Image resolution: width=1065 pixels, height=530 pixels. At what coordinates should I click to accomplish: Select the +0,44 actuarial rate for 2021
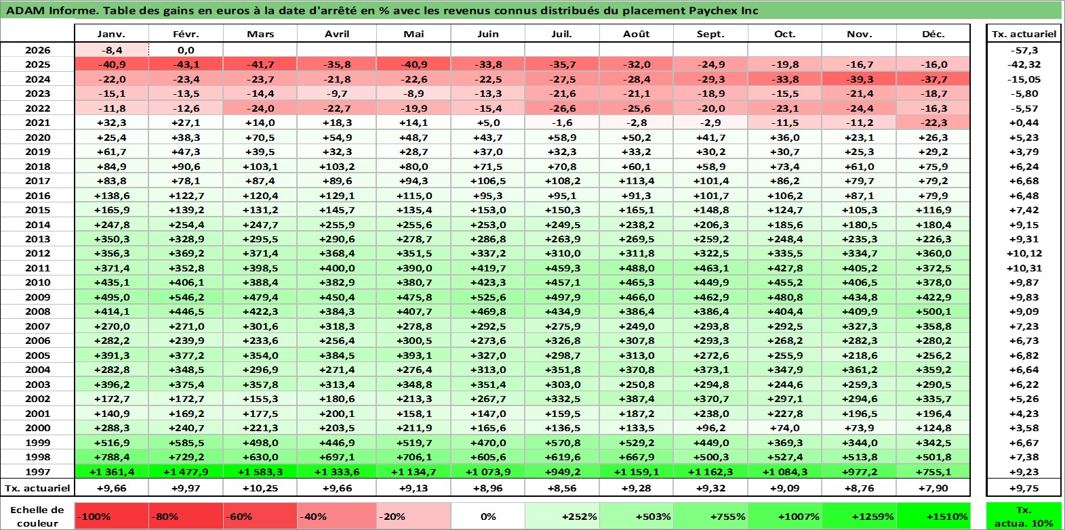coord(1024,123)
